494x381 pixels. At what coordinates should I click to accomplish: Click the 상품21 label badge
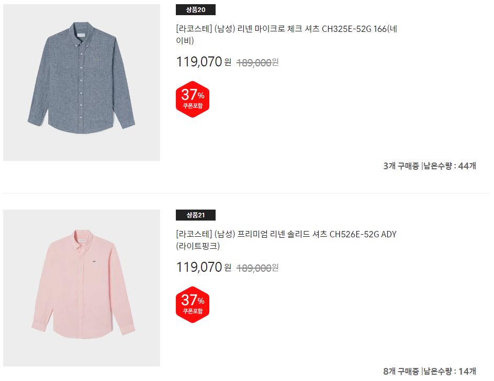(196, 215)
